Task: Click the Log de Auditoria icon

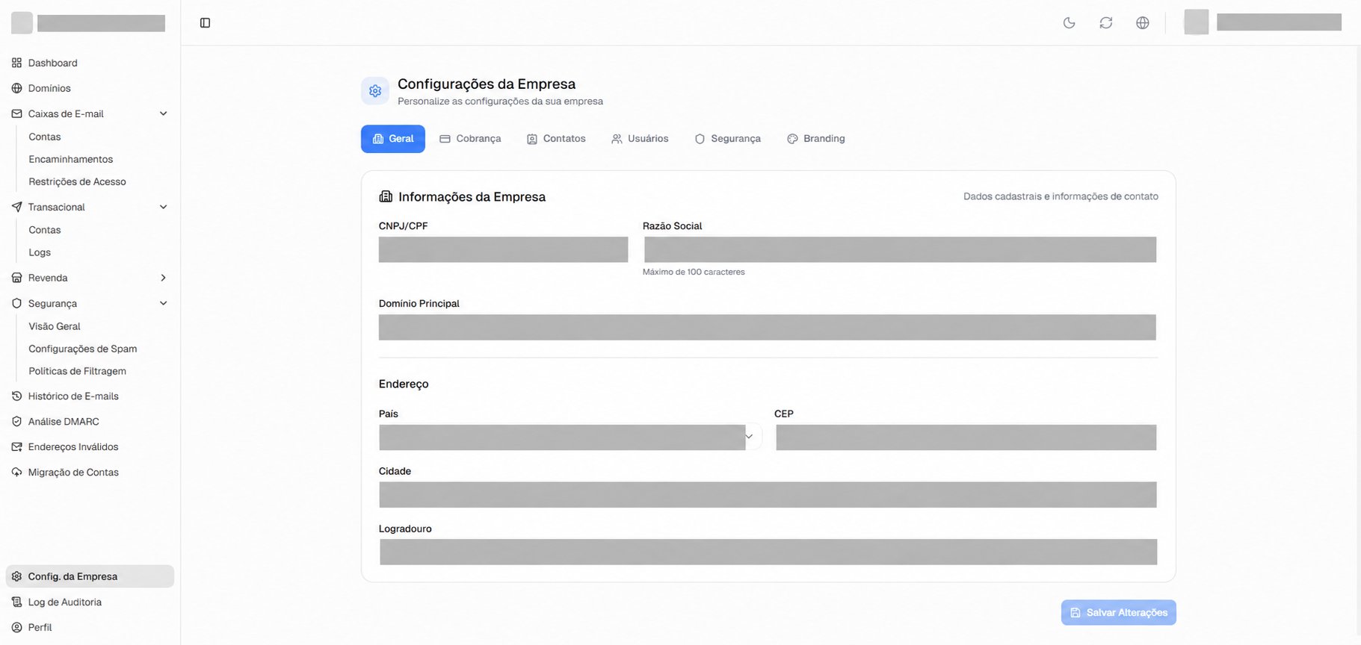Action: tap(16, 602)
